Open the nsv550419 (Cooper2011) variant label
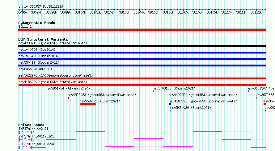Image resolution: width=275 pixels, height=151 pixels. [x=39, y=62]
